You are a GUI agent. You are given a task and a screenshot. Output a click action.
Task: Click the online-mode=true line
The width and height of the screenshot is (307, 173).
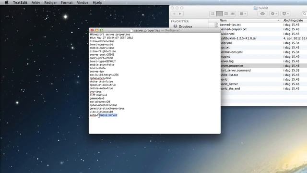point(101,88)
